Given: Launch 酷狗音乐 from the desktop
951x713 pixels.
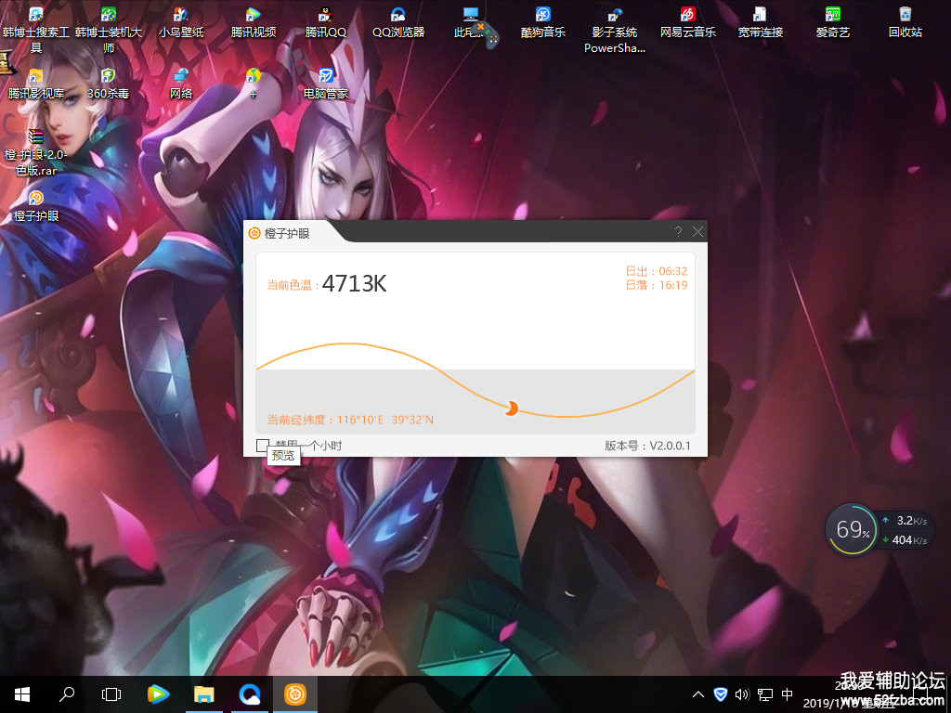Looking at the screenshot, I should pyautogui.click(x=542, y=23).
